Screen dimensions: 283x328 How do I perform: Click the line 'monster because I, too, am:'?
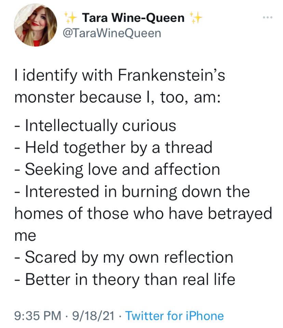[x=119, y=98]
